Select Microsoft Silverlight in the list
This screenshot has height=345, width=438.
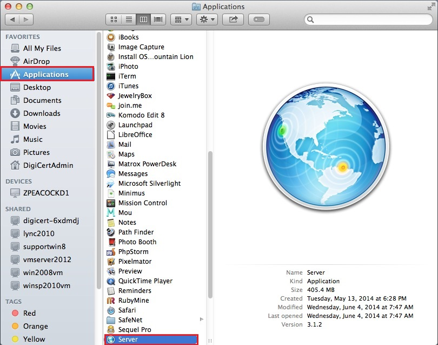(149, 184)
